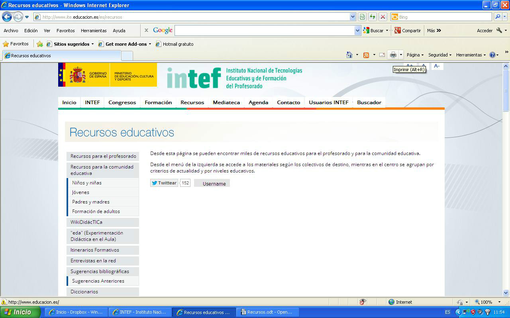Screen dimensions: 510x318
Task: Expand the Sitios sugeridos favorites dropdown
Action: pos(92,44)
